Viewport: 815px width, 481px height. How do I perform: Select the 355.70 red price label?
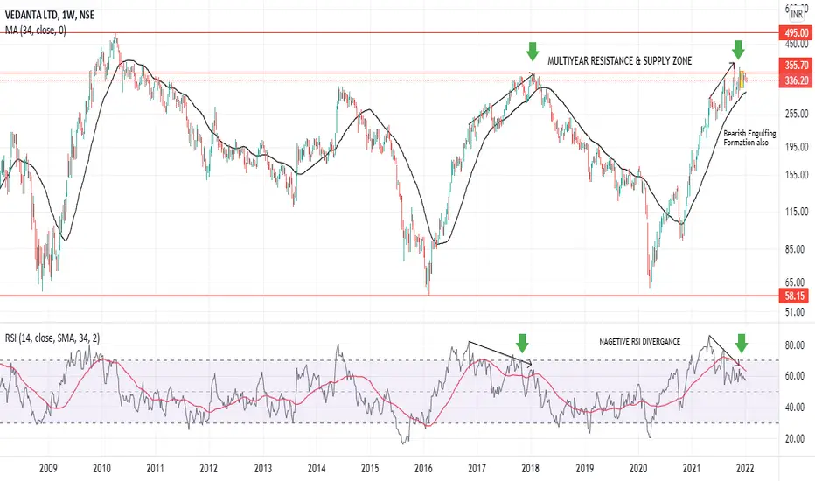tap(797, 66)
